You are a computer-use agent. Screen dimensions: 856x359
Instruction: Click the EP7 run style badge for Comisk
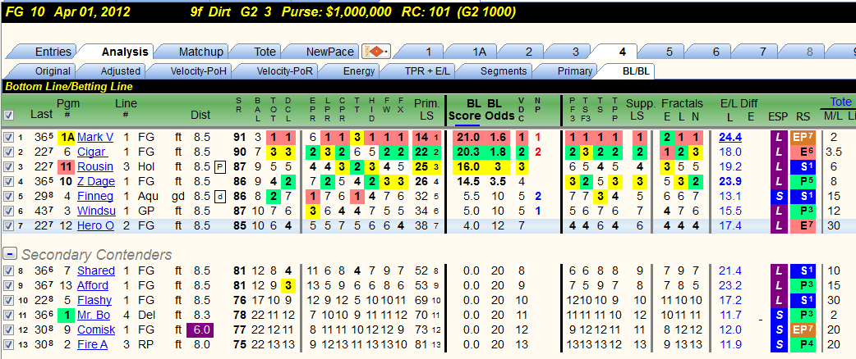[803, 329]
